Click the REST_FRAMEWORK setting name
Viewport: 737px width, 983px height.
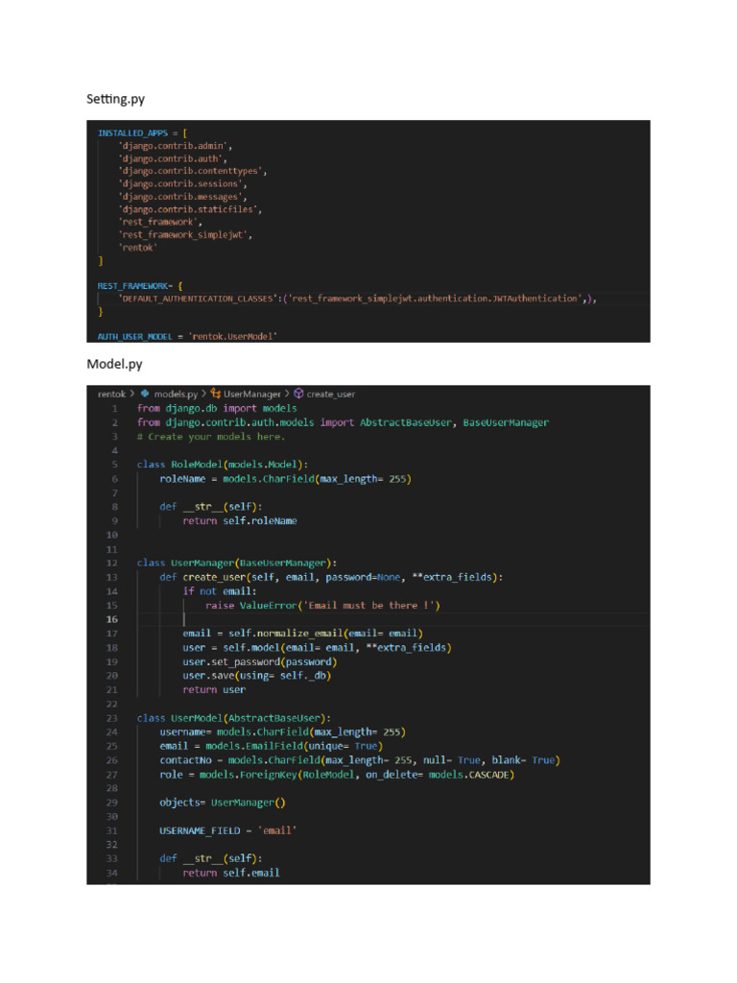click(x=132, y=286)
